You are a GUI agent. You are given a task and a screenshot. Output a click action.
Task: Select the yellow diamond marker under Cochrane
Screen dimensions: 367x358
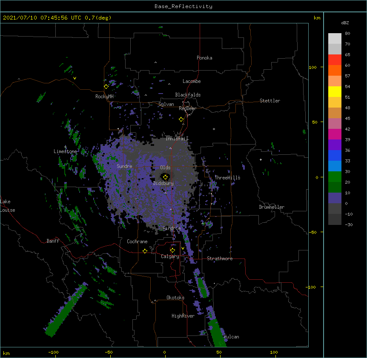pyautogui.click(x=145, y=251)
